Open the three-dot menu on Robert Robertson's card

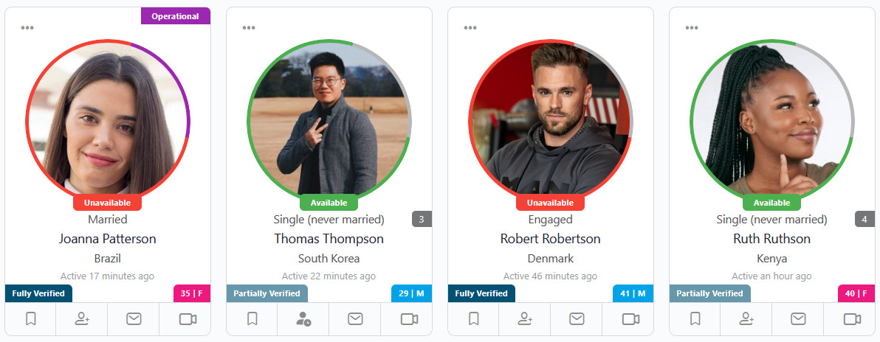470,28
